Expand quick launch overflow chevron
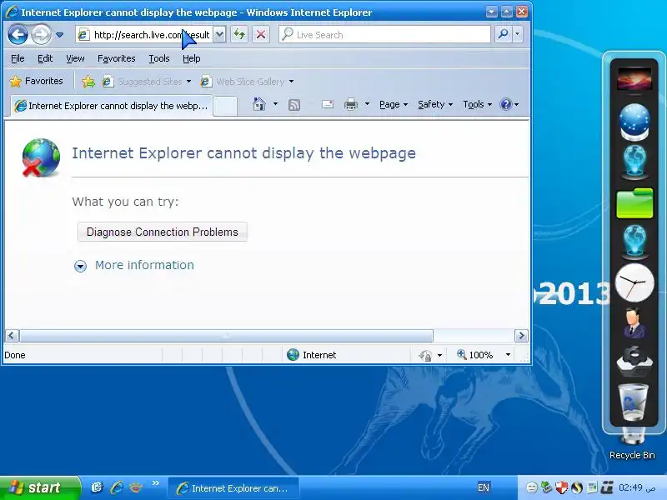 click(155, 483)
